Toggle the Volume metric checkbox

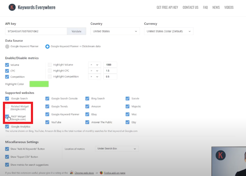coord(7,65)
